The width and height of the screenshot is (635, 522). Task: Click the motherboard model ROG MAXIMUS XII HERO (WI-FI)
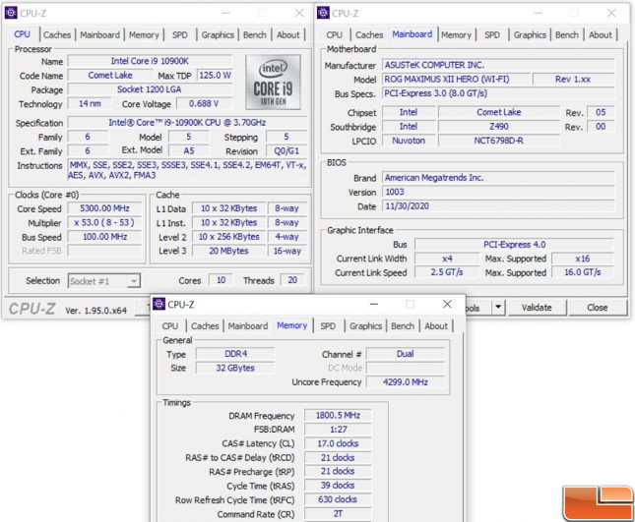click(456, 80)
